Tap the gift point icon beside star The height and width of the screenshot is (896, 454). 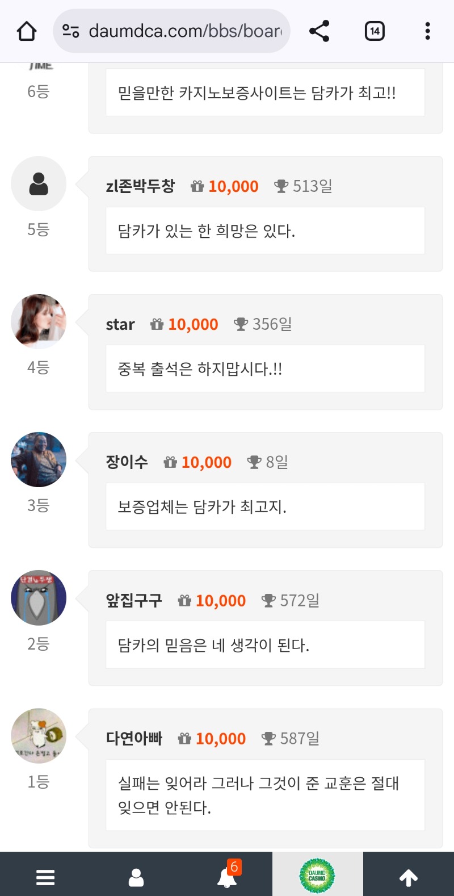point(157,324)
